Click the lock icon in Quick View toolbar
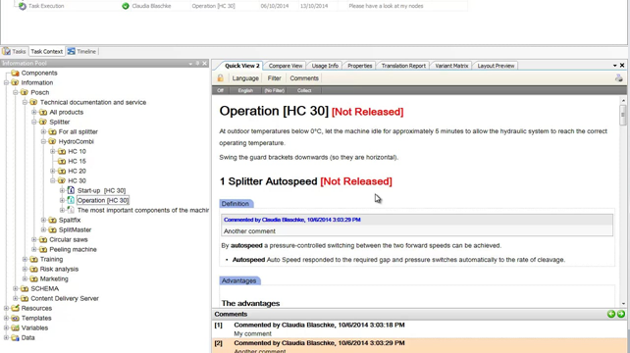This screenshot has height=353, width=630. coord(220,78)
